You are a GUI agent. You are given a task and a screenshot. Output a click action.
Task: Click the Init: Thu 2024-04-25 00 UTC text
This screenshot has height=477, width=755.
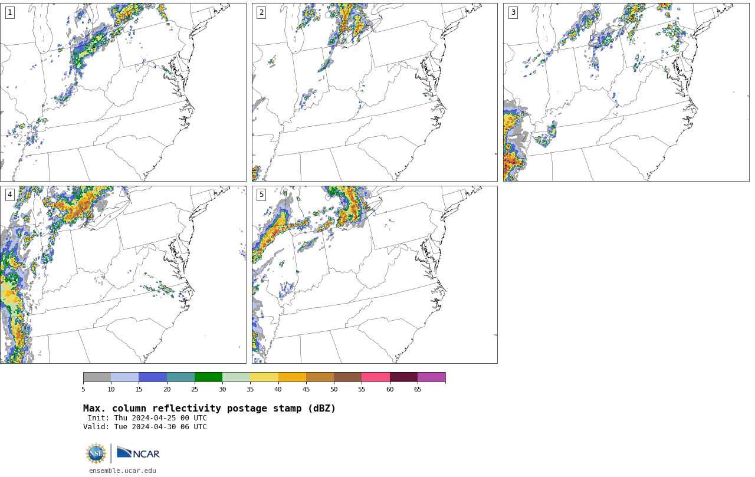pos(147,418)
